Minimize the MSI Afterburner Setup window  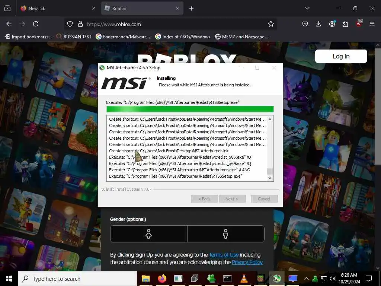pos(240,68)
